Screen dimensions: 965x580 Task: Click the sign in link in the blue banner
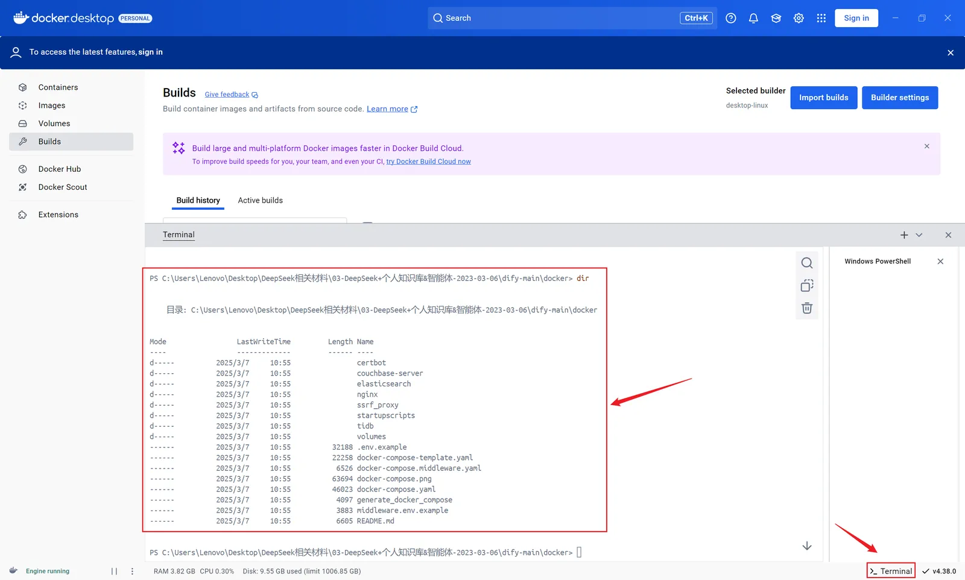151,52
